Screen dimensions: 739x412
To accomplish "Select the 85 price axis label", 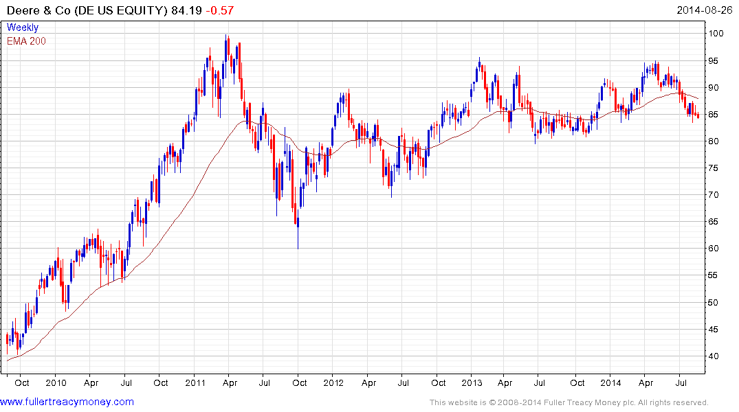I will click(x=714, y=115).
